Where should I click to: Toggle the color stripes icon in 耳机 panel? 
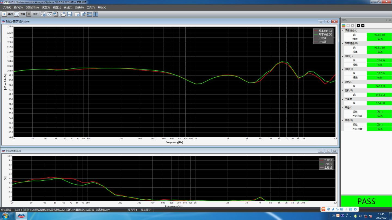(344, 26)
